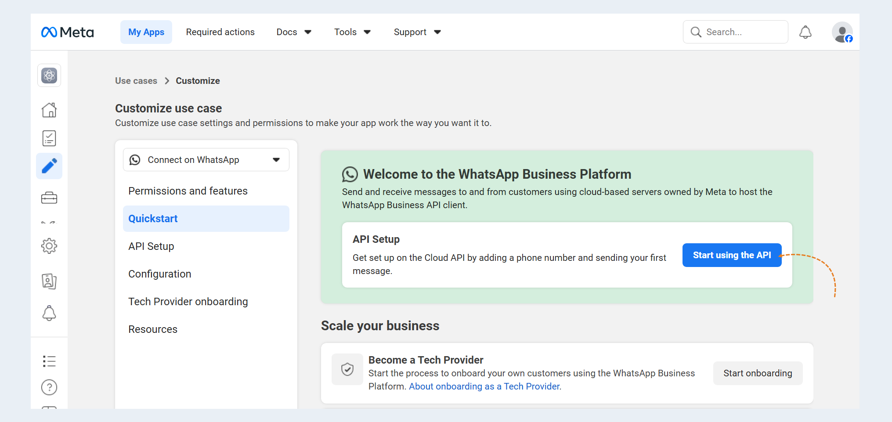Screen dimensions: 892x422
Task: Open the checklist icon in sidebar
Action: coord(49,138)
